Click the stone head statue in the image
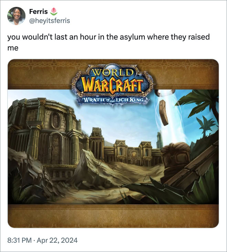The height and width of the screenshot is (252, 227). [x=175, y=159]
